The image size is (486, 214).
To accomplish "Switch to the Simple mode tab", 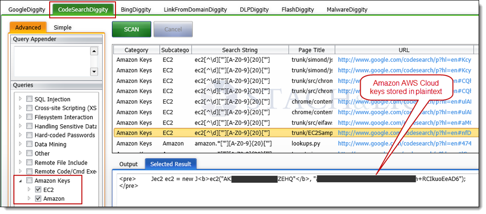I will (x=63, y=27).
